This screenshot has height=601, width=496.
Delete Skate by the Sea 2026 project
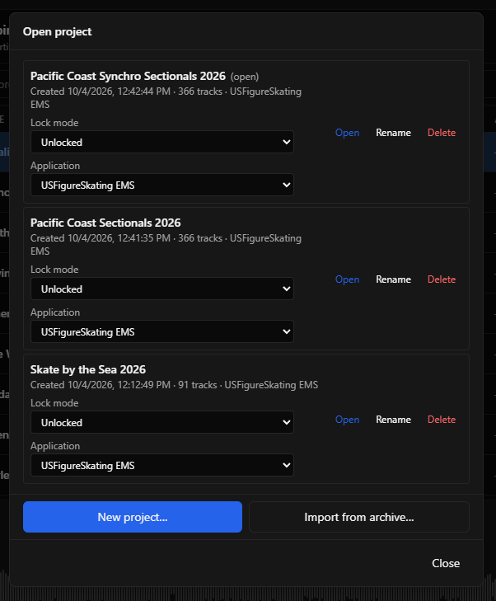[x=442, y=420]
